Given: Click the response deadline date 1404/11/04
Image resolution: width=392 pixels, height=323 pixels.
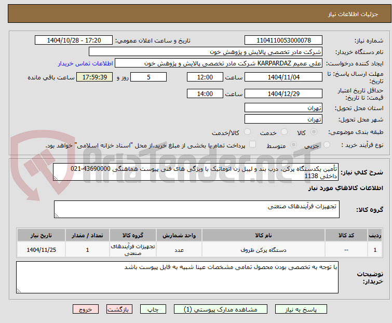Looking at the screenshot, I should pos(283,77).
